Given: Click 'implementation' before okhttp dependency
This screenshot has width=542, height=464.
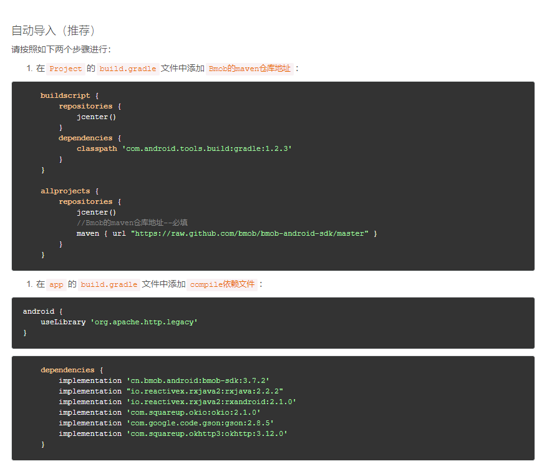Looking at the screenshot, I should [90, 434].
